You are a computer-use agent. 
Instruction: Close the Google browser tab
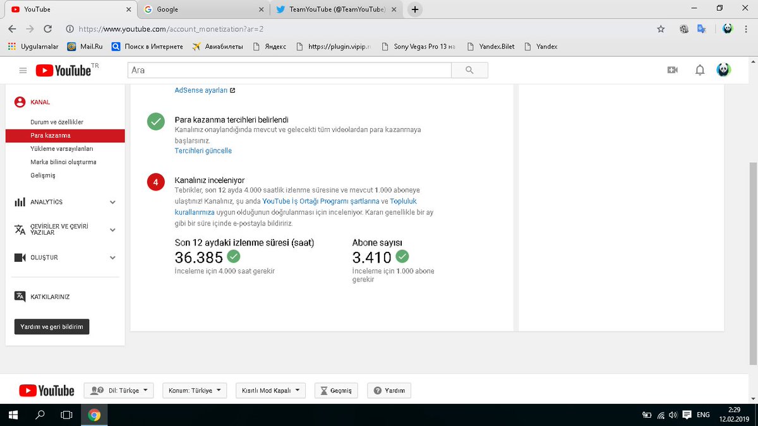[262, 9]
